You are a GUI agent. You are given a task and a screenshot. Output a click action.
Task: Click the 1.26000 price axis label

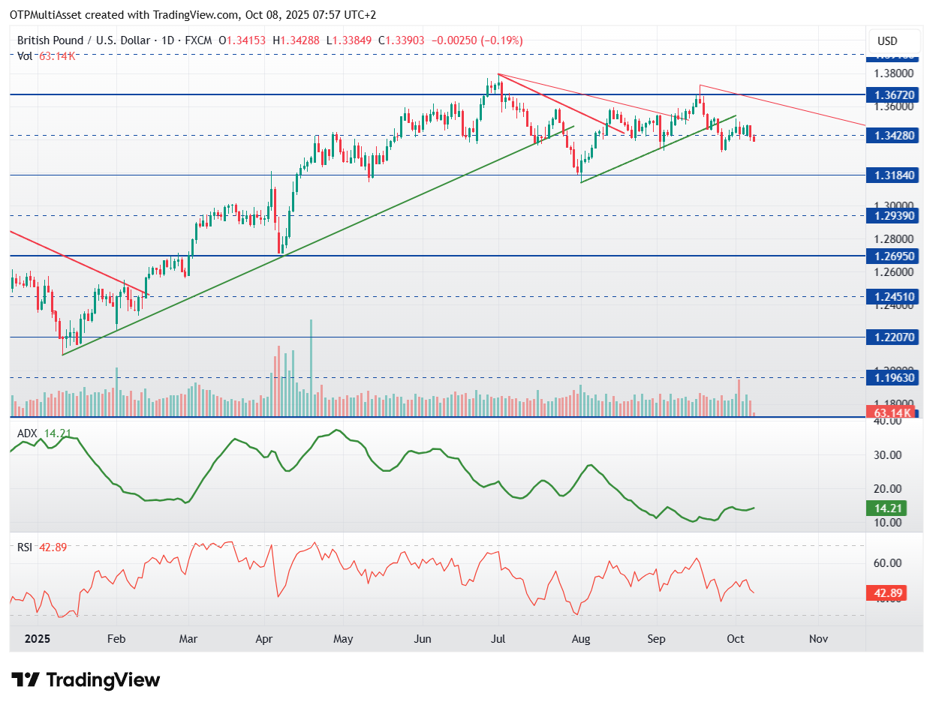pos(895,272)
